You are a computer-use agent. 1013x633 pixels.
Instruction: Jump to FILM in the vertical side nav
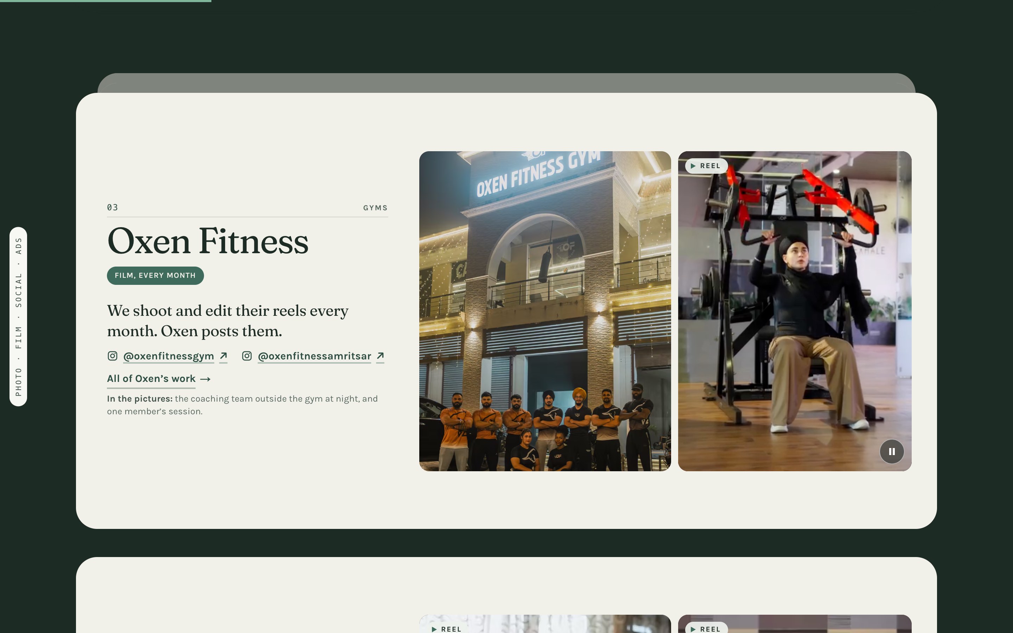[x=18, y=338]
